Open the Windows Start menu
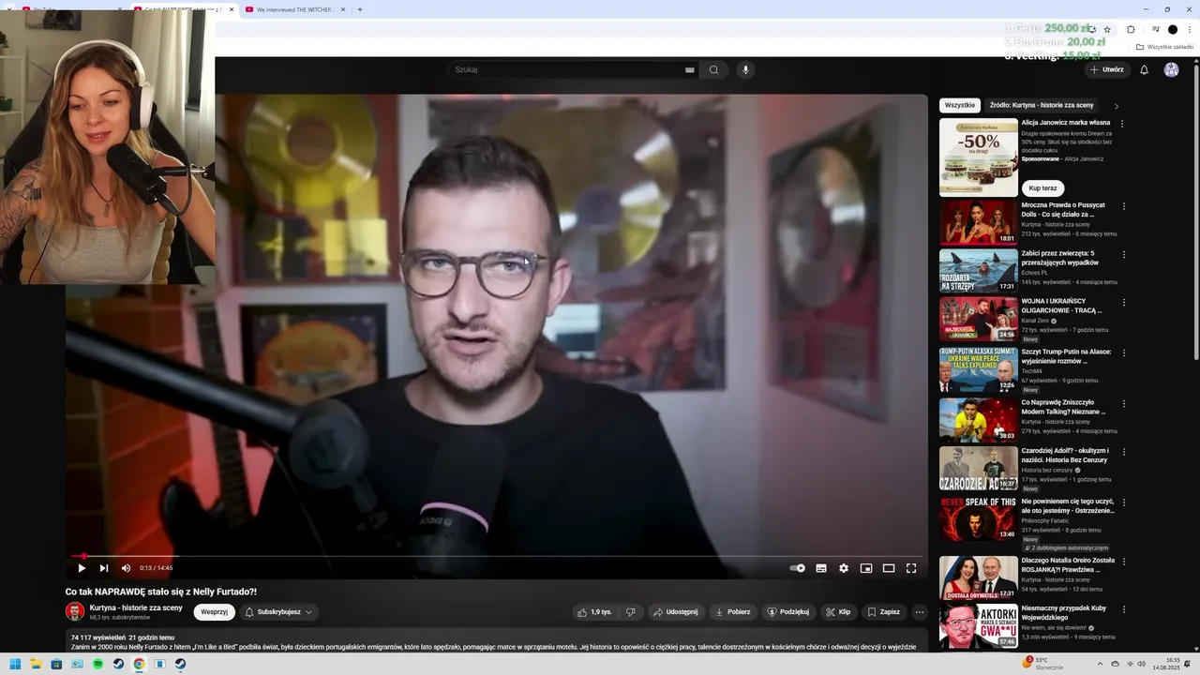This screenshot has width=1200, height=675. pyautogui.click(x=14, y=664)
